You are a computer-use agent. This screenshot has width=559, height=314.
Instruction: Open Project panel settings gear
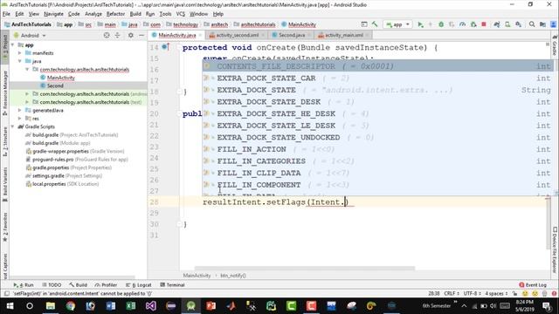click(x=130, y=35)
